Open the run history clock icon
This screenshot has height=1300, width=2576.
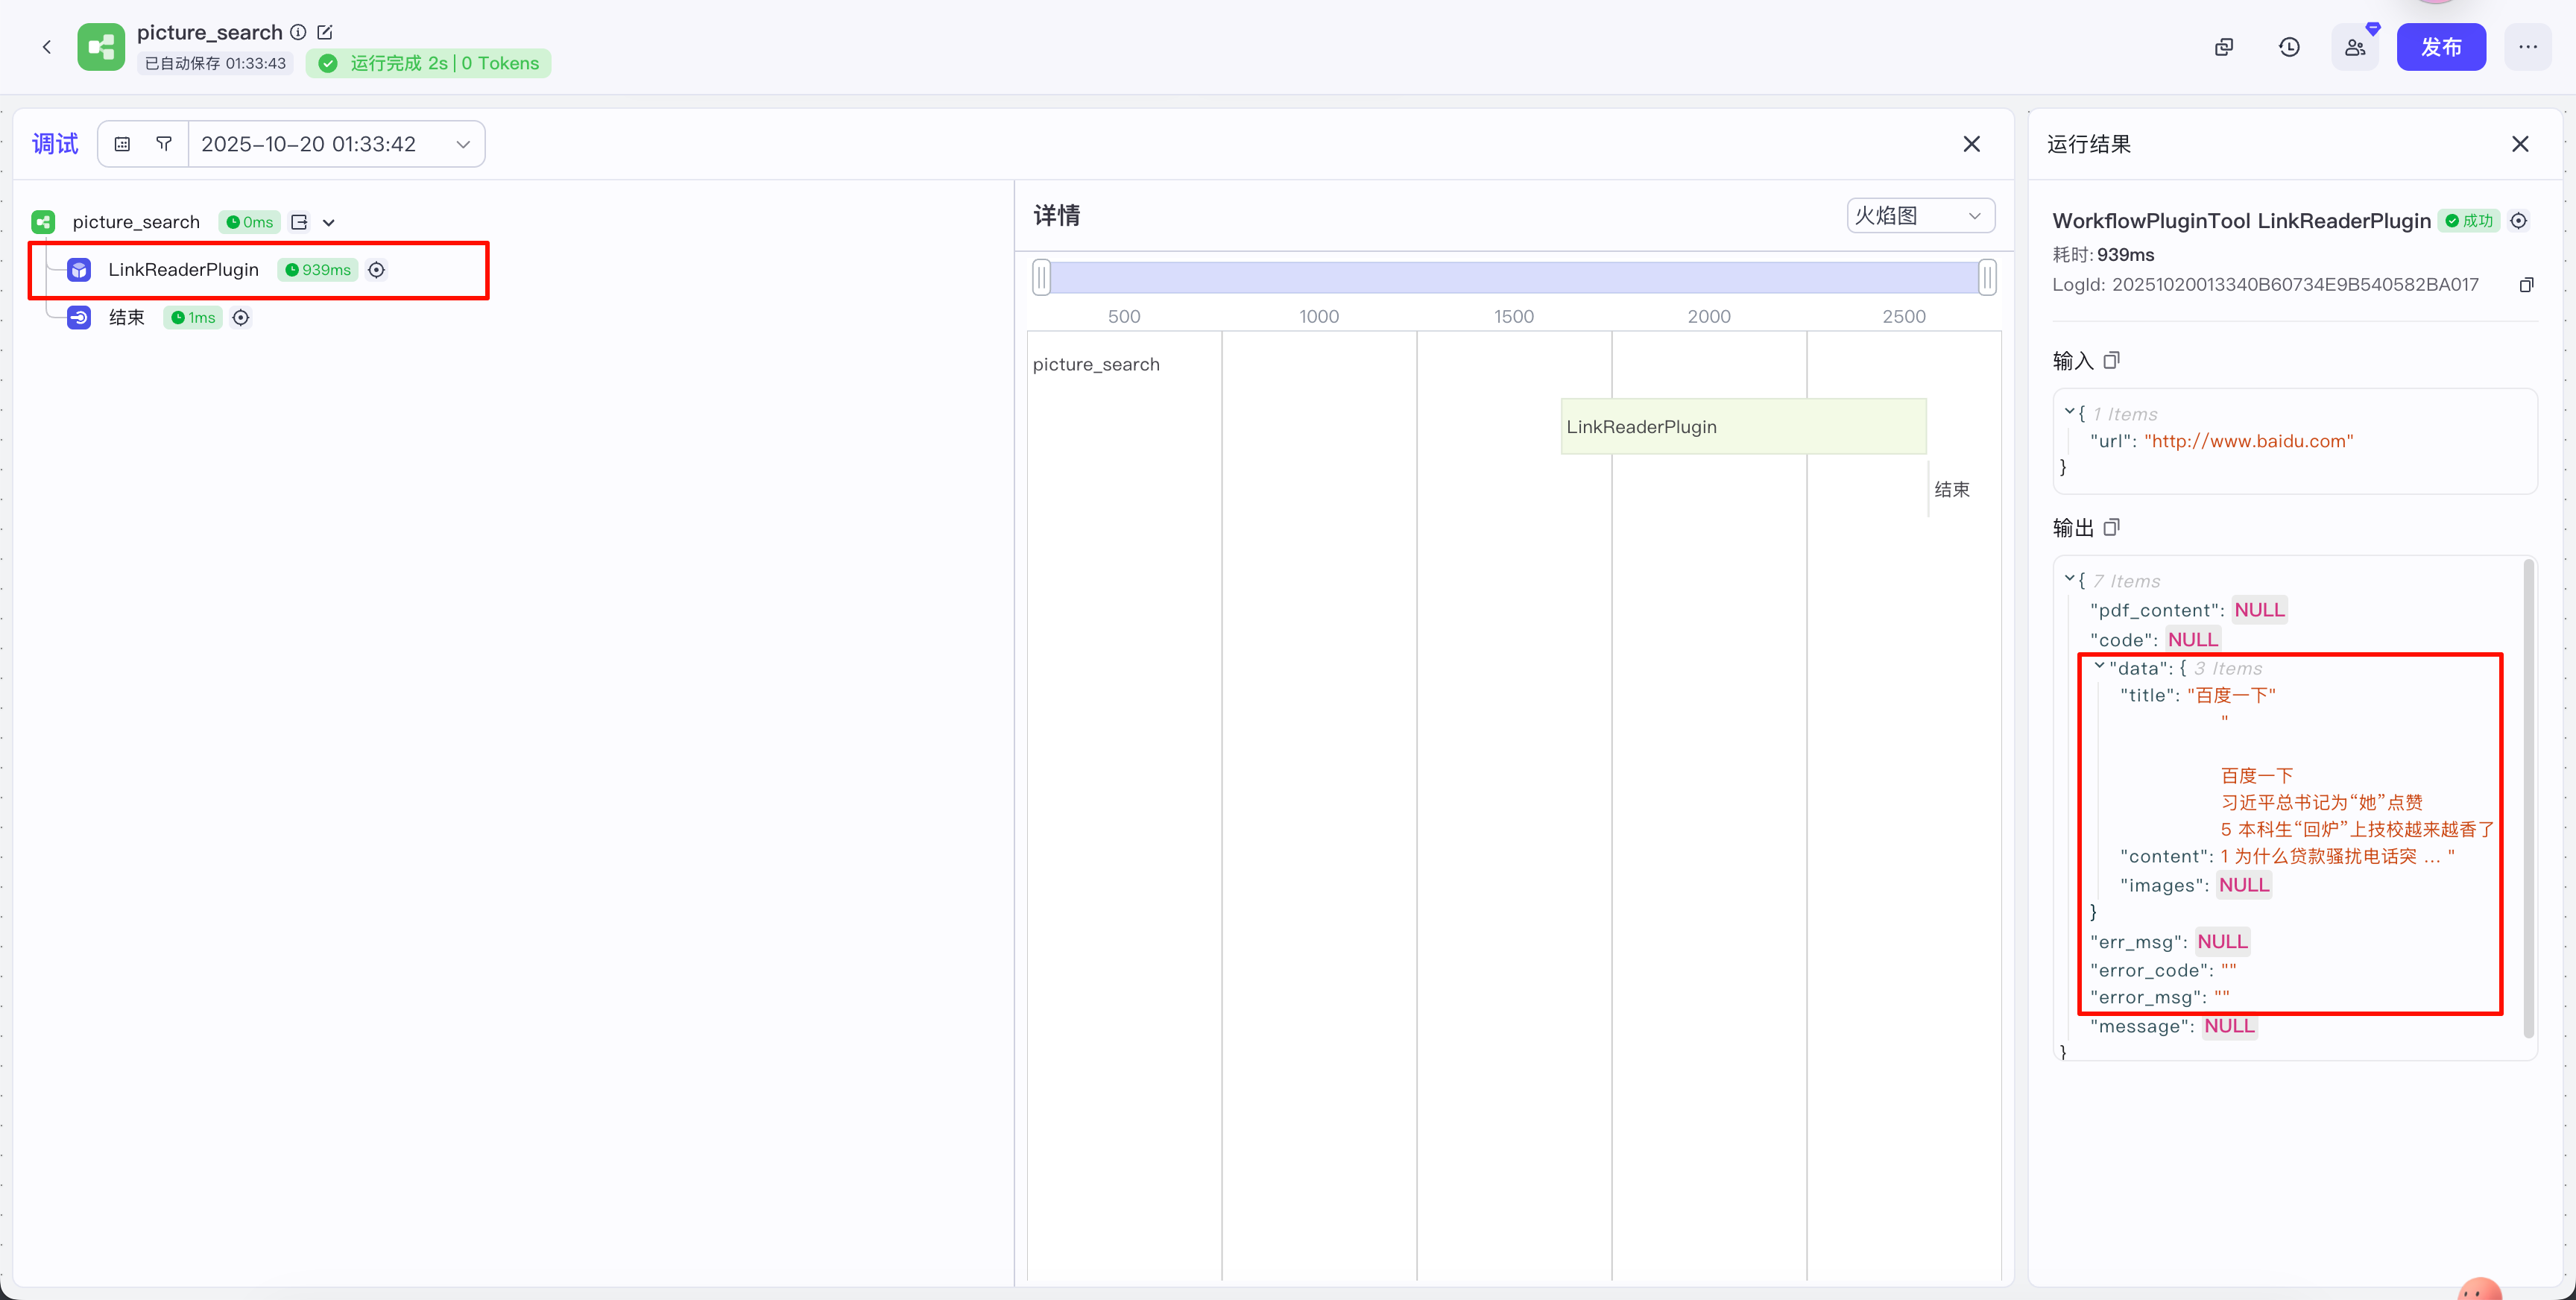click(x=2289, y=47)
